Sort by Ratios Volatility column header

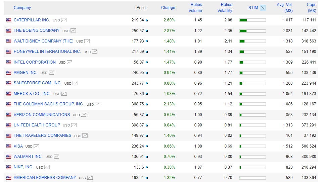225,8
